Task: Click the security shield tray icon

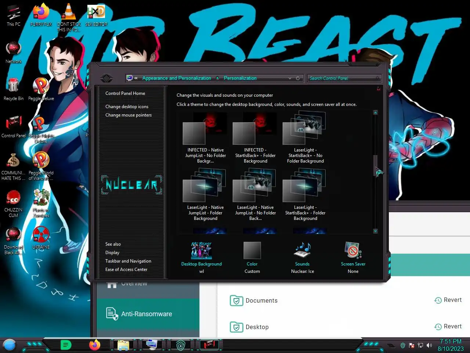Action: 403,346
